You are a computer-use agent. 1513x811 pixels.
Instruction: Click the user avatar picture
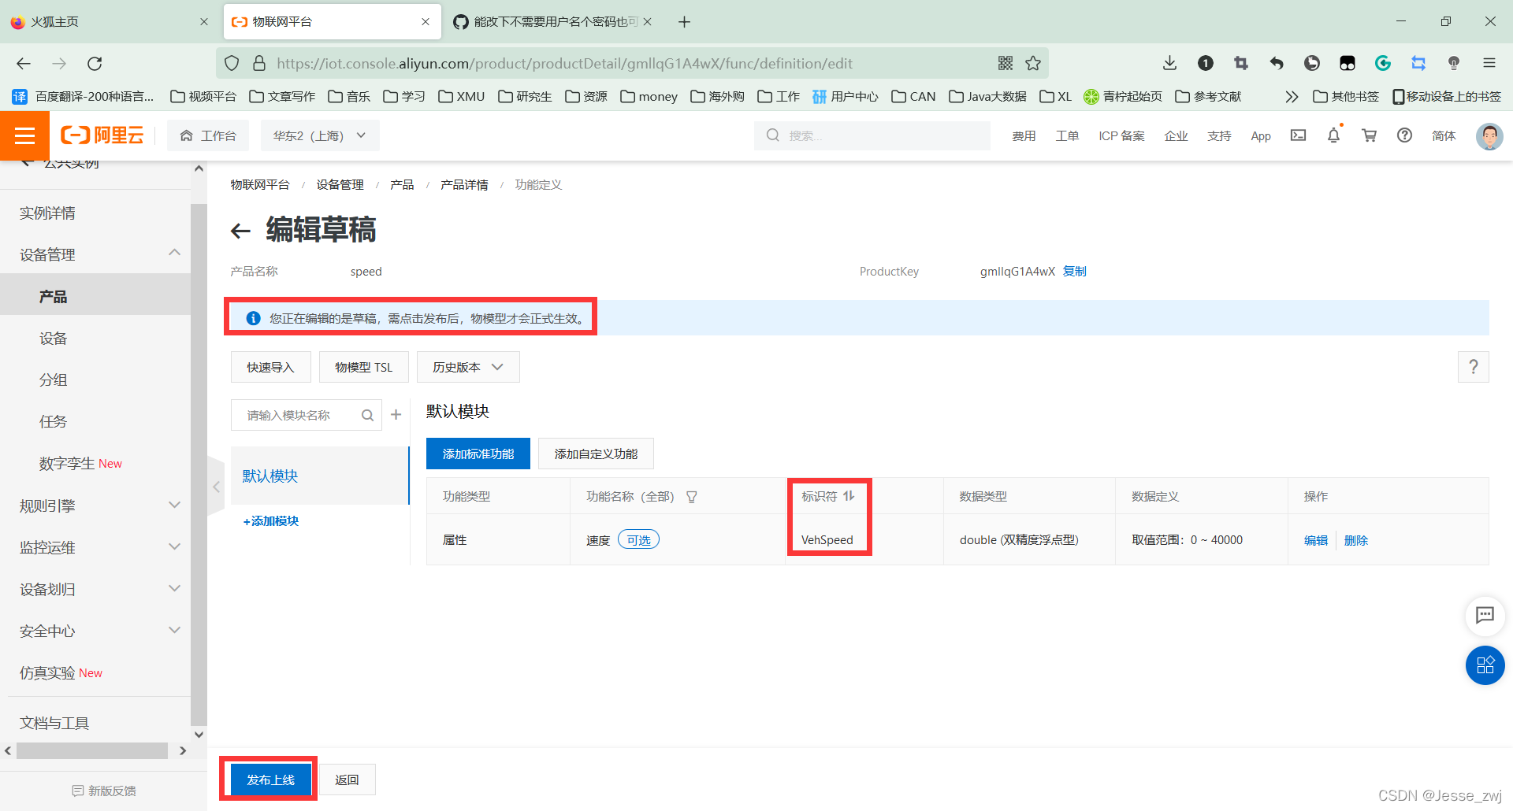point(1489,136)
